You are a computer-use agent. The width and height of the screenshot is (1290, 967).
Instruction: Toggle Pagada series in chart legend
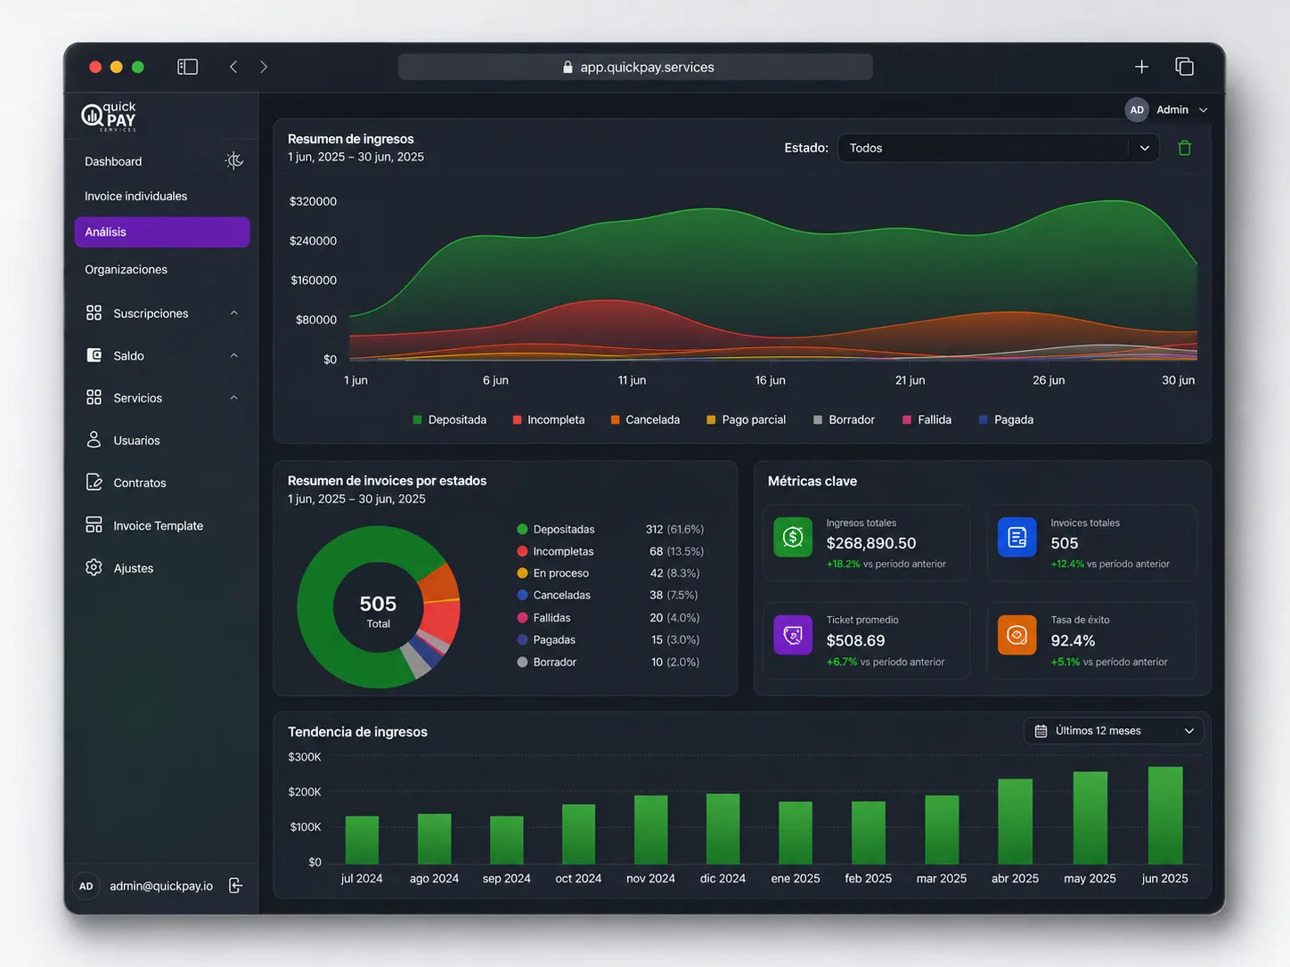(x=1006, y=419)
